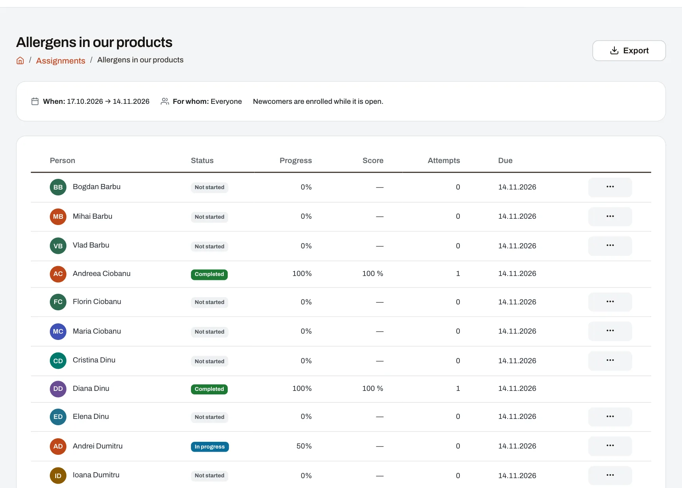Click the Status column header
Image resolution: width=682 pixels, height=488 pixels.
pos(202,160)
